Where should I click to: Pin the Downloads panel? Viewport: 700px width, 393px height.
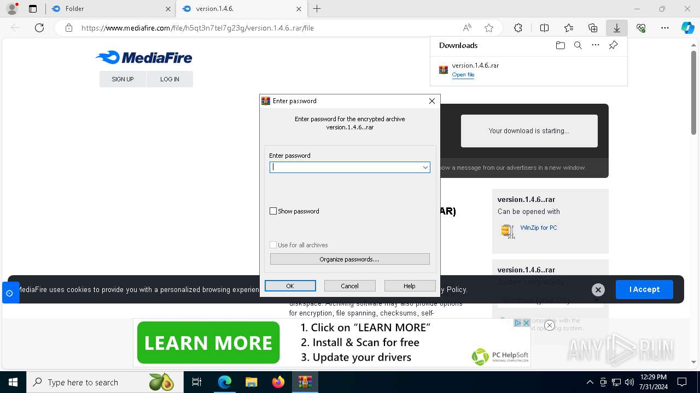pyautogui.click(x=613, y=45)
